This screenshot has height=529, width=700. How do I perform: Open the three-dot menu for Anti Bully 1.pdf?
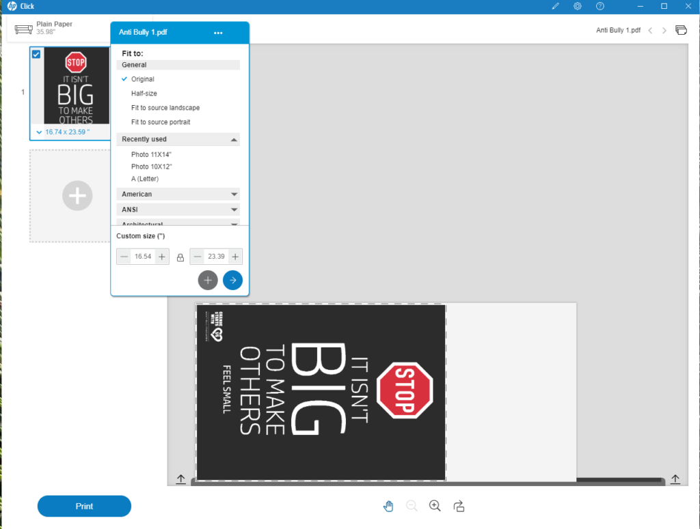coord(218,33)
